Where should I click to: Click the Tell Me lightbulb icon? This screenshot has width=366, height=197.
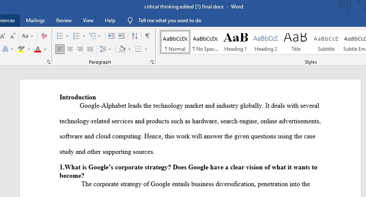(x=130, y=21)
